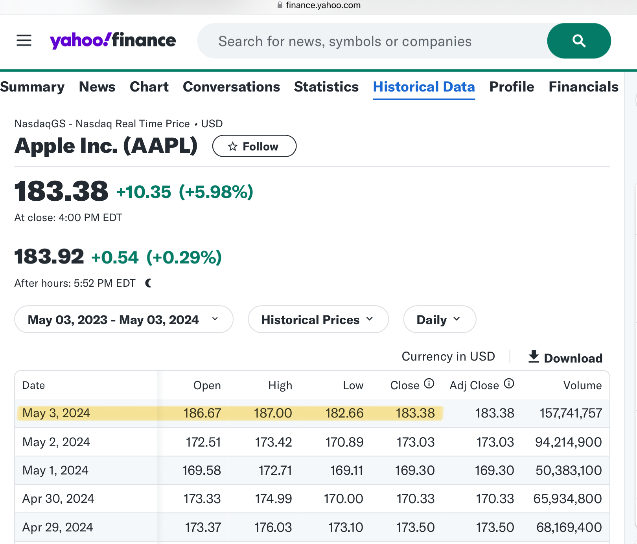Click volume 50,383,100
Image resolution: width=637 pixels, height=544 pixels.
(569, 470)
